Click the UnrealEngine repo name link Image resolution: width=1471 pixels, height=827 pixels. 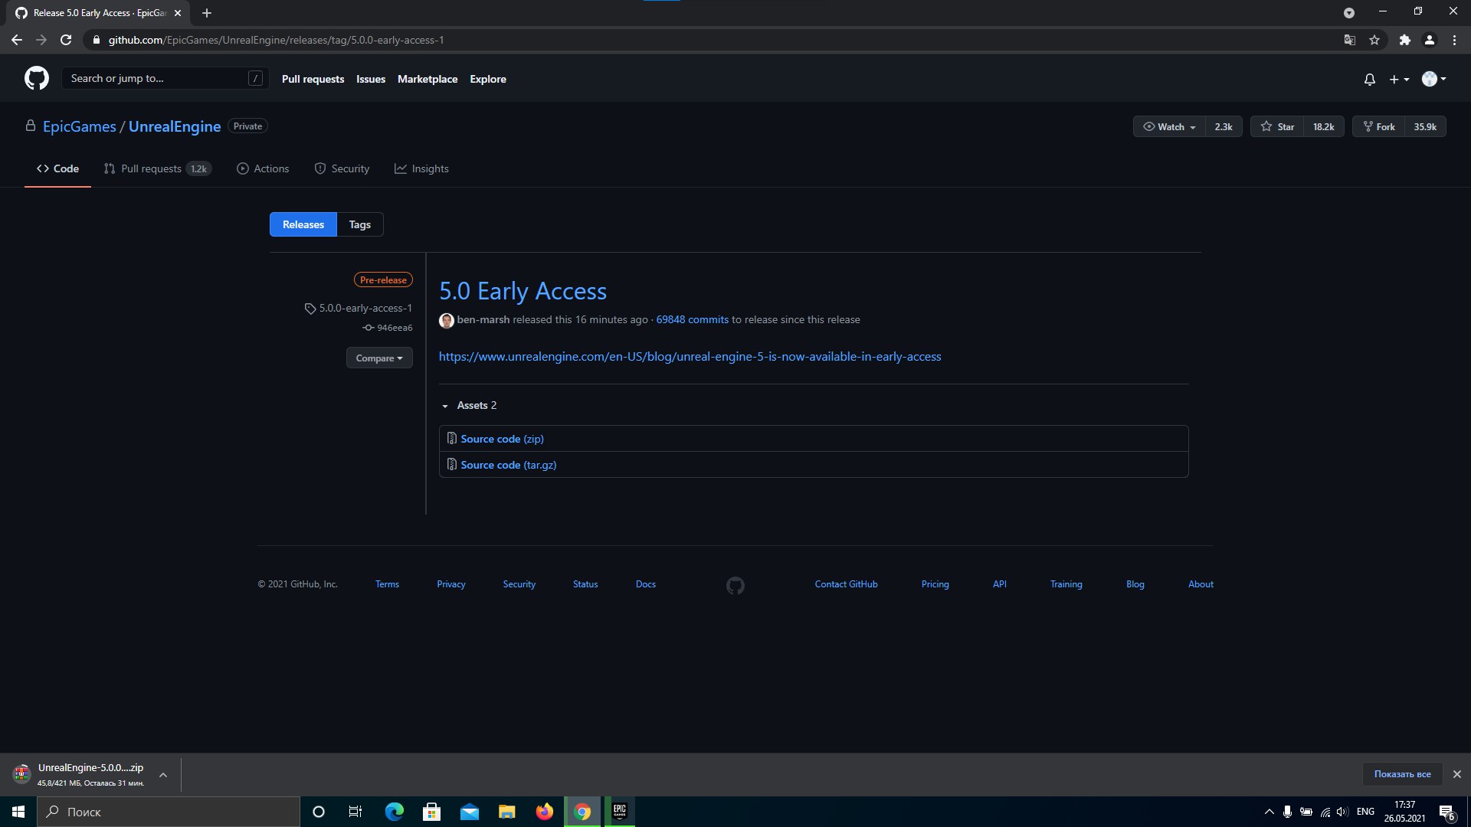pyautogui.click(x=175, y=126)
